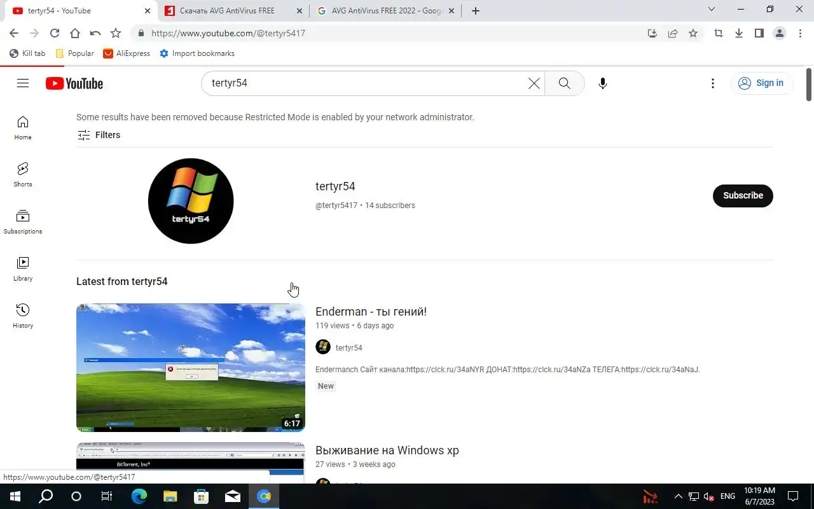
Task: Open the YouTube hamburger guide menu
Action: (23, 83)
